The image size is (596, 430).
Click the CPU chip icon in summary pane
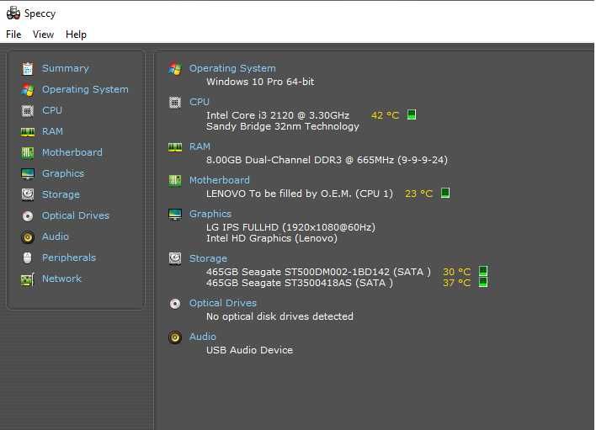point(175,102)
